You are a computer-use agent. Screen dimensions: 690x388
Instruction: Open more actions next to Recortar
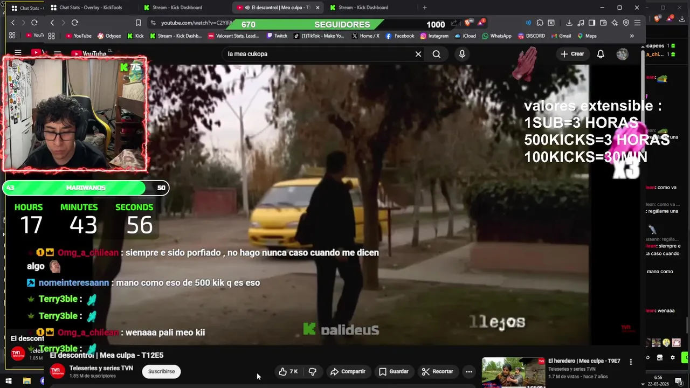point(469,371)
